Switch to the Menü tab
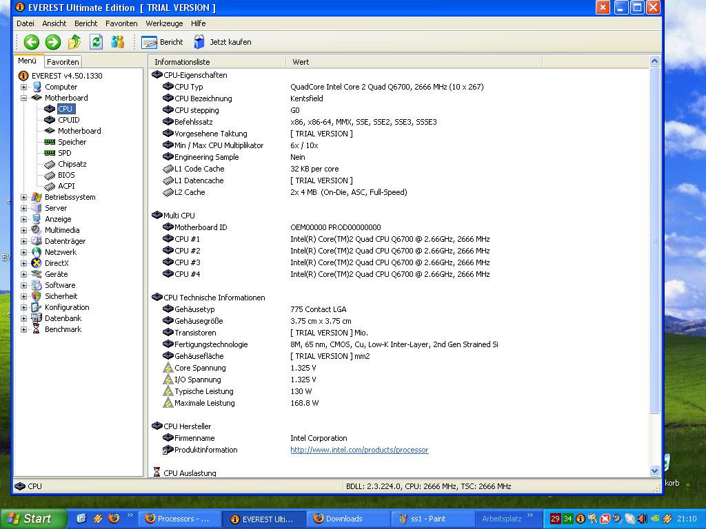The height and width of the screenshot is (529, 706). coord(28,61)
